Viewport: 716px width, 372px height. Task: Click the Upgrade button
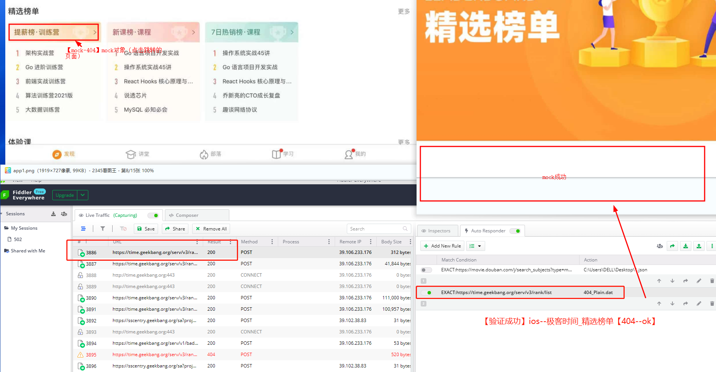(65, 195)
